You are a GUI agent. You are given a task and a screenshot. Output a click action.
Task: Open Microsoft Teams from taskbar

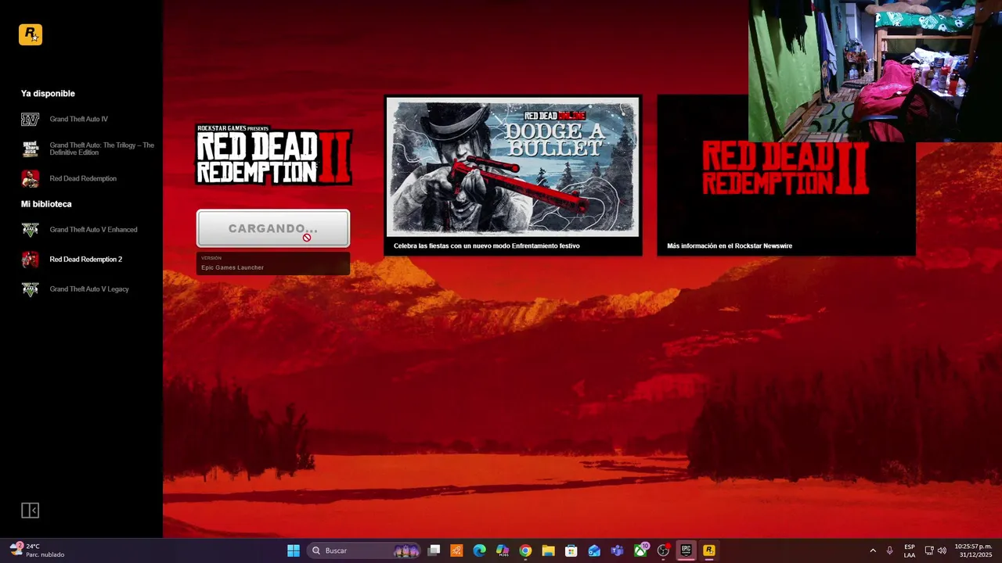617,550
